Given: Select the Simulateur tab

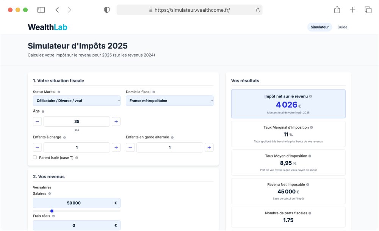Looking at the screenshot, I should pyautogui.click(x=319, y=27).
